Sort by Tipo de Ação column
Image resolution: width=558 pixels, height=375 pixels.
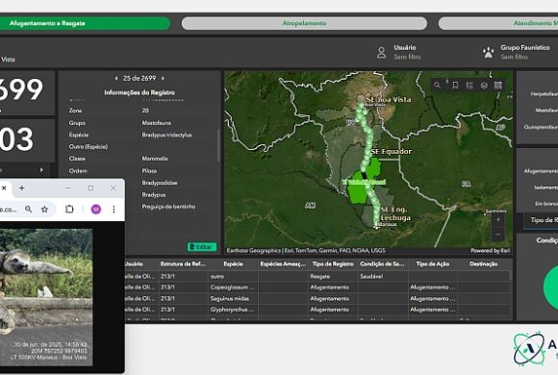point(432,264)
